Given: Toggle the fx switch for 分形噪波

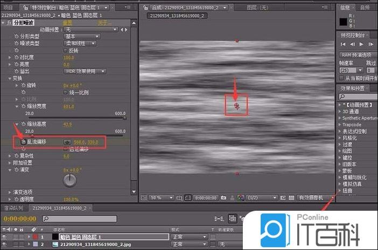Looking at the screenshot, I should 9,23.
